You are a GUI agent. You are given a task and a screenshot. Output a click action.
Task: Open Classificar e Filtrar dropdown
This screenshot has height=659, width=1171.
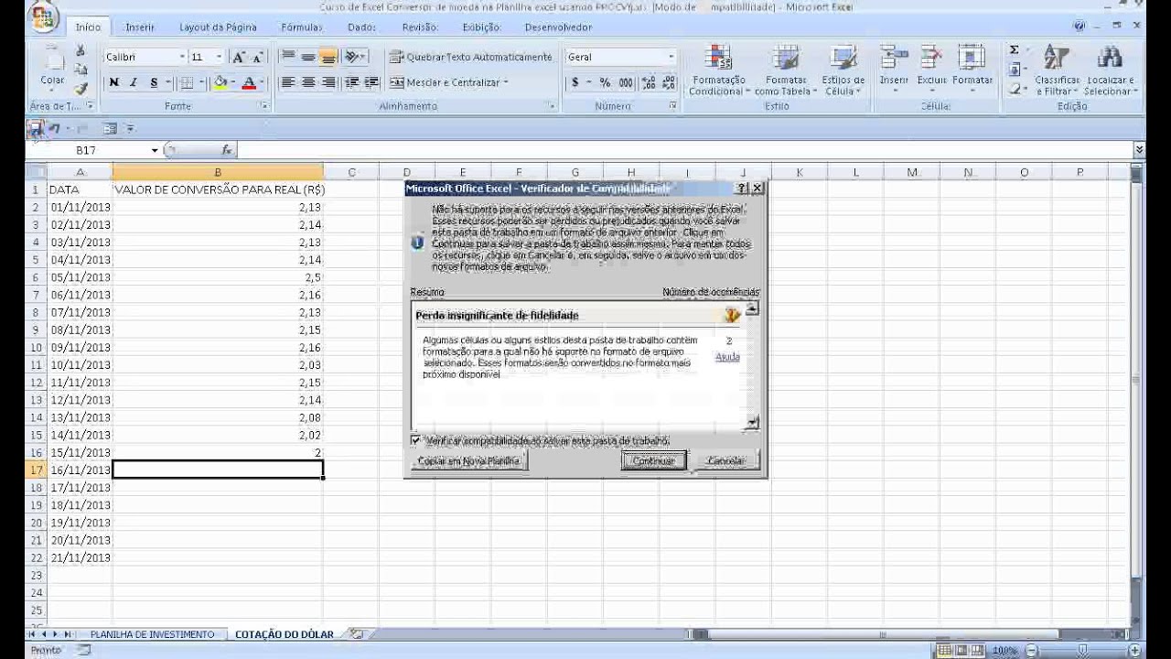[1057, 70]
